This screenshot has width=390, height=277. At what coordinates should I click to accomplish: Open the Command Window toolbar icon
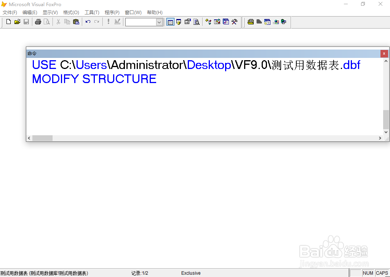170,22
